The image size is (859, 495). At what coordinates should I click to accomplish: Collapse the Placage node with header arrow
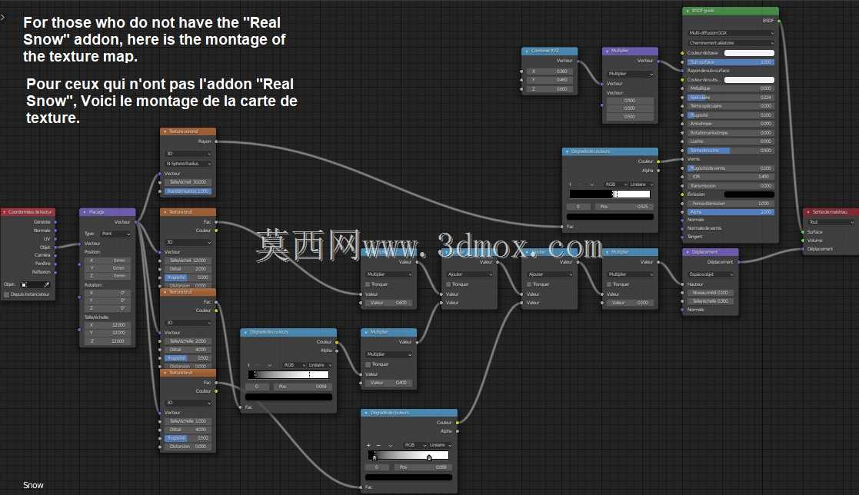(85, 212)
